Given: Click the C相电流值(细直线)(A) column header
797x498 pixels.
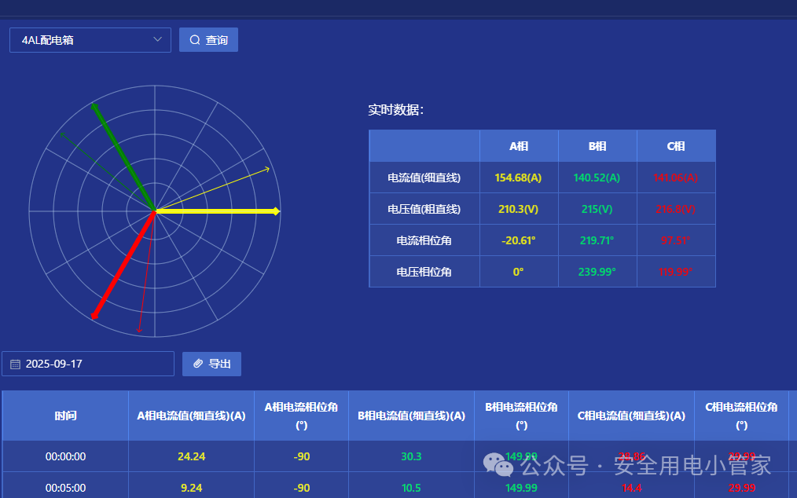Looking at the screenshot, I should [631, 416].
